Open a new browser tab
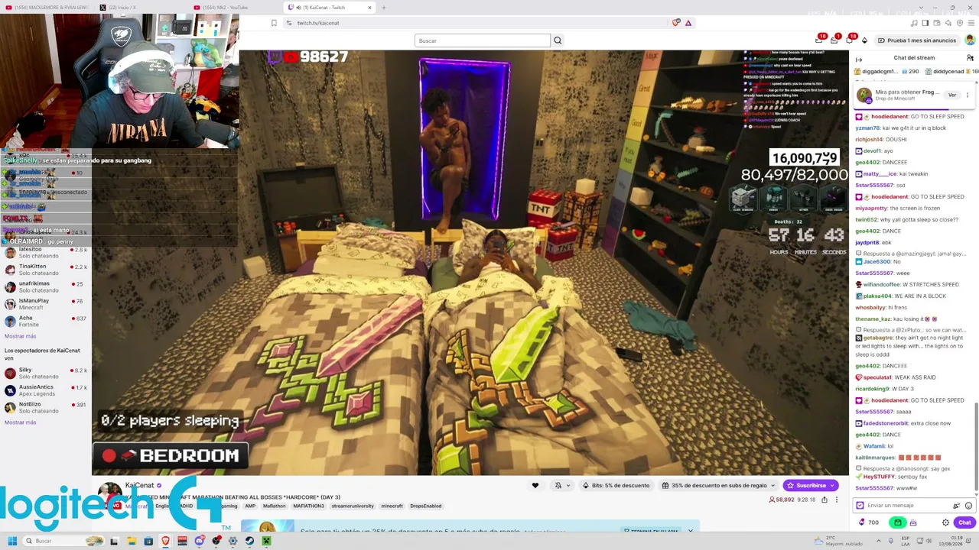Screen dimensions: 979x550 point(384,8)
